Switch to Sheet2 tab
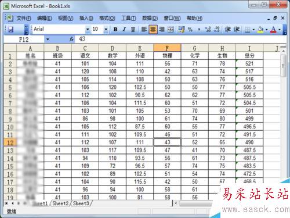 [60, 203]
